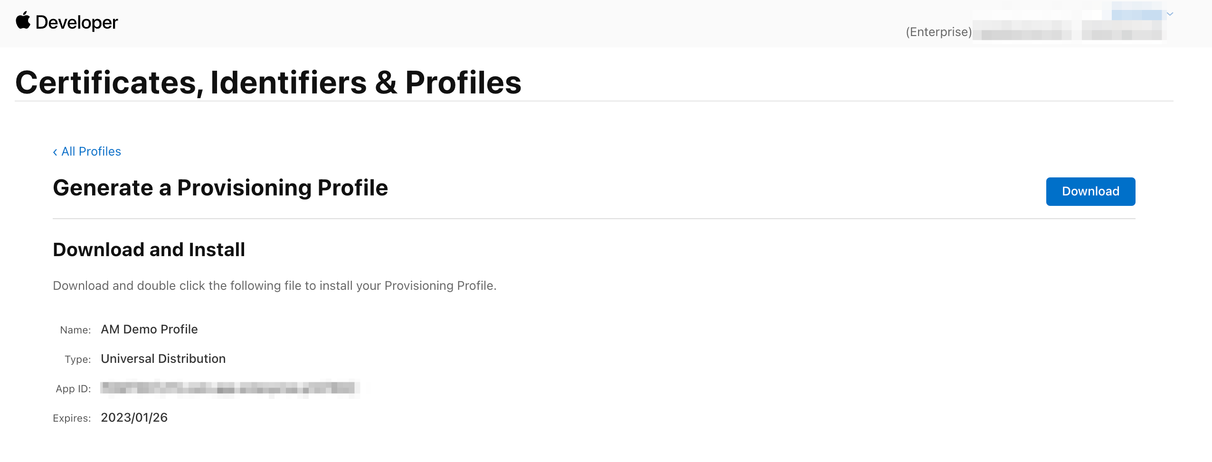
Task: Open the Developer home wordmark
Action: click(x=76, y=22)
